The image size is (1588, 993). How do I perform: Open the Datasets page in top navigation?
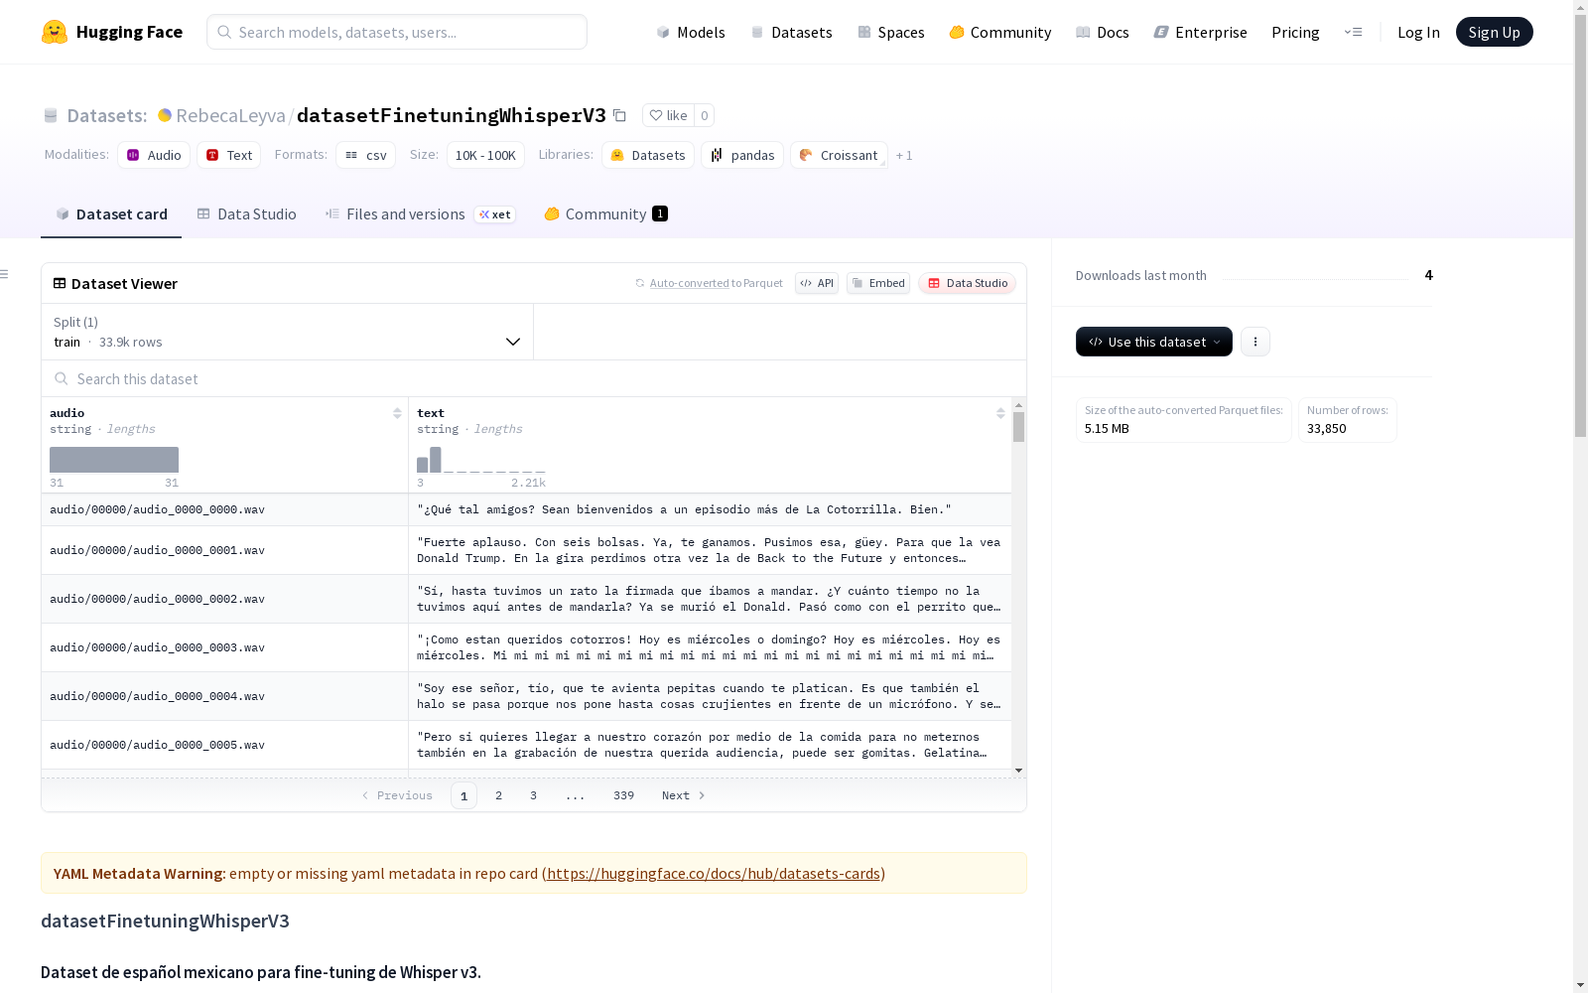coord(791,32)
